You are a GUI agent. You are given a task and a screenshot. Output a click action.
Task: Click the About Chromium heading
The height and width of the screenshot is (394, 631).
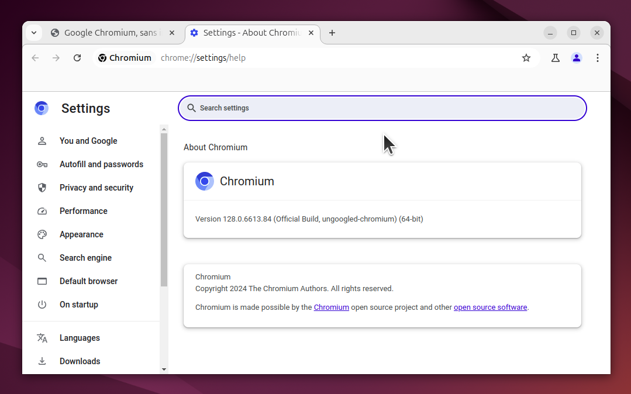pos(215,147)
